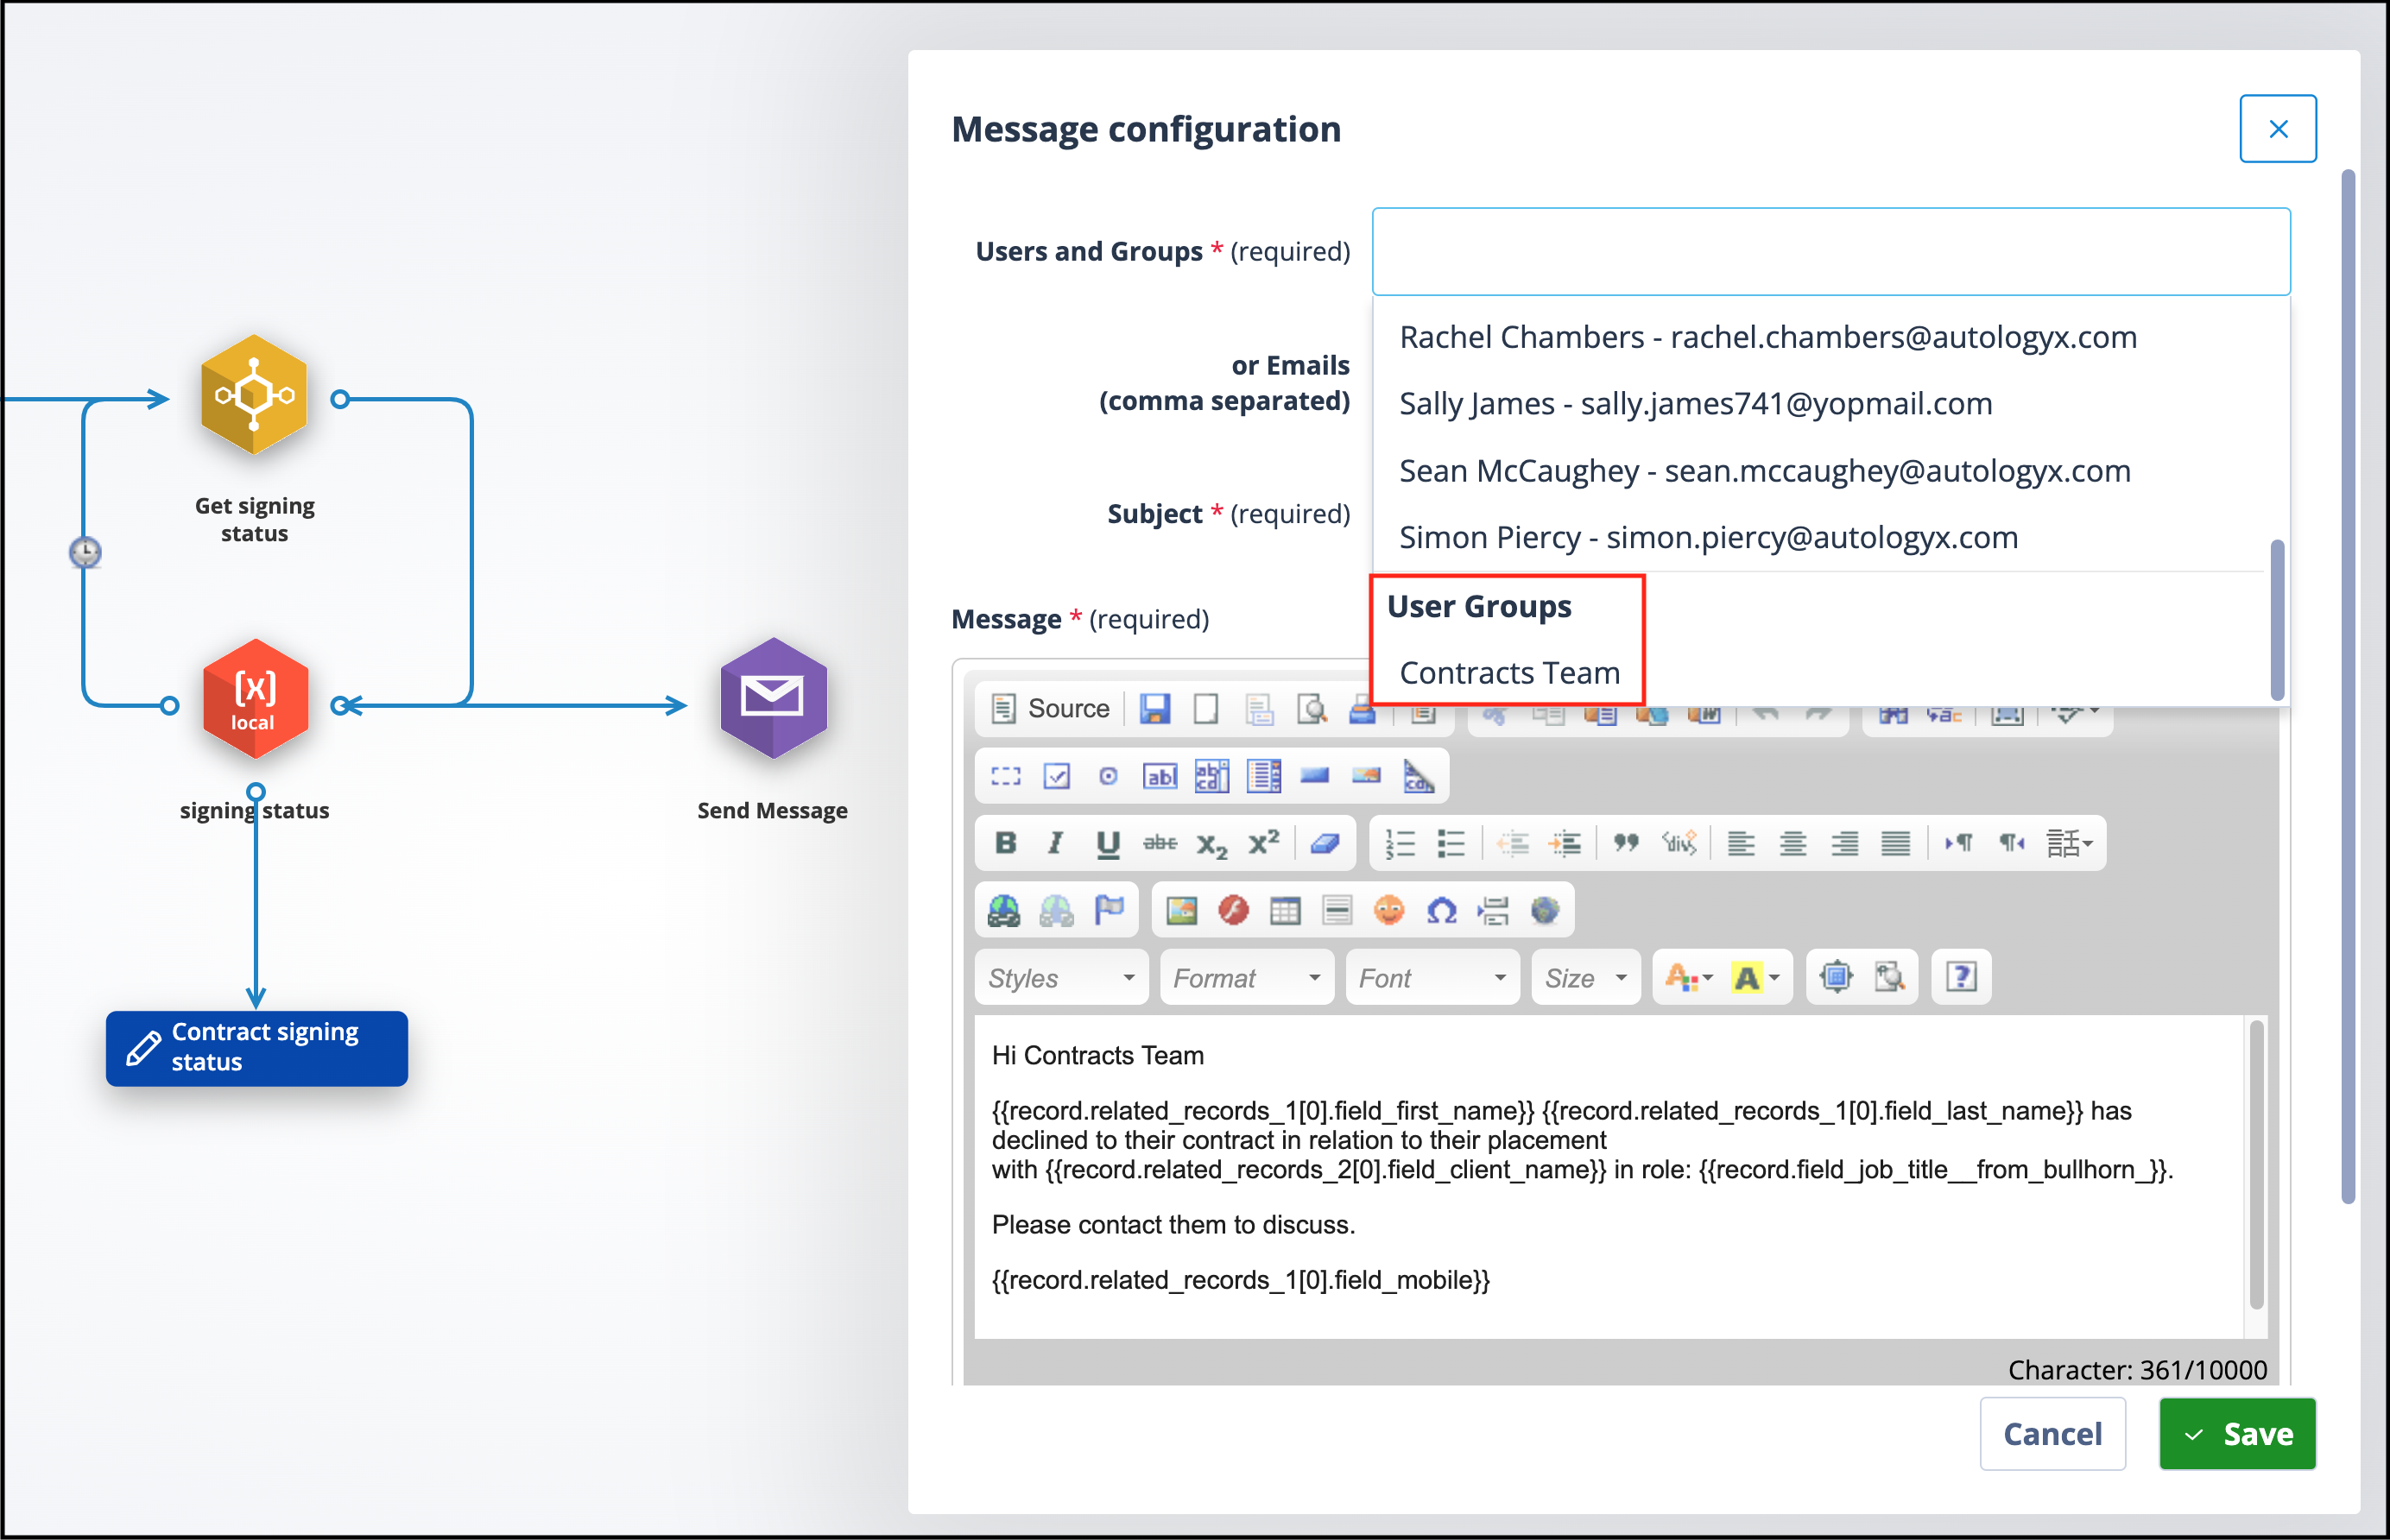Click the Save floppy disk icon in editor toolbar
This screenshot has width=2390, height=1540.
(x=1154, y=709)
